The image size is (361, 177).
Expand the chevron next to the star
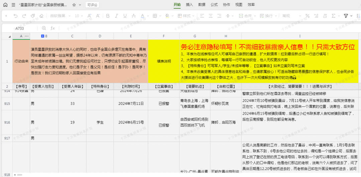click(x=80, y=5)
